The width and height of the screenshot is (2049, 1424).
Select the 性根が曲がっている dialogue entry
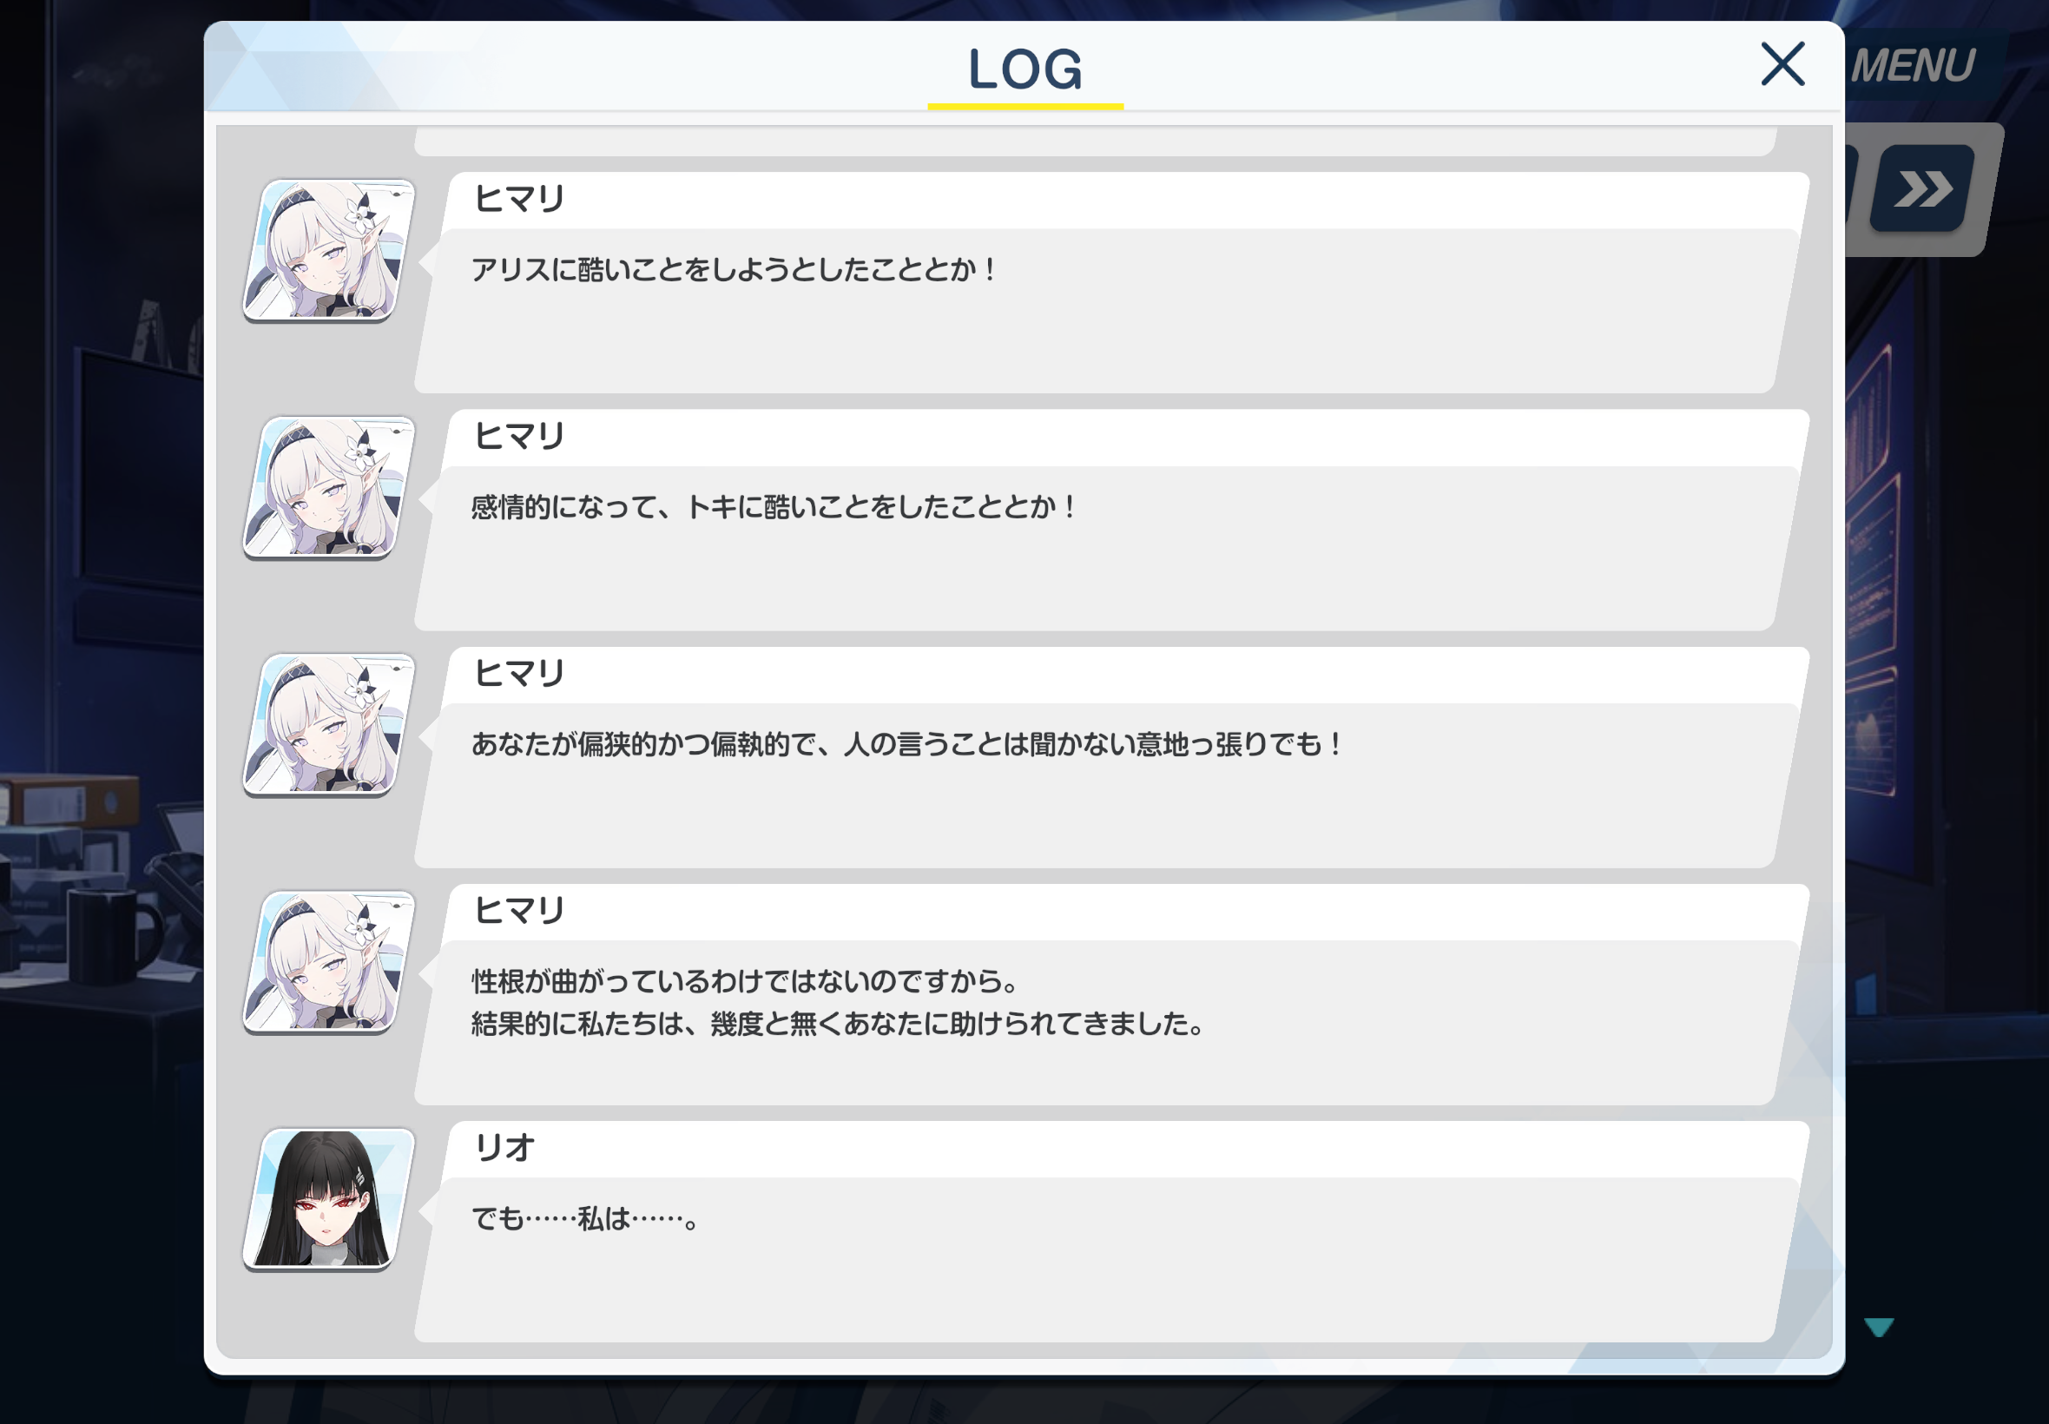point(1112,995)
